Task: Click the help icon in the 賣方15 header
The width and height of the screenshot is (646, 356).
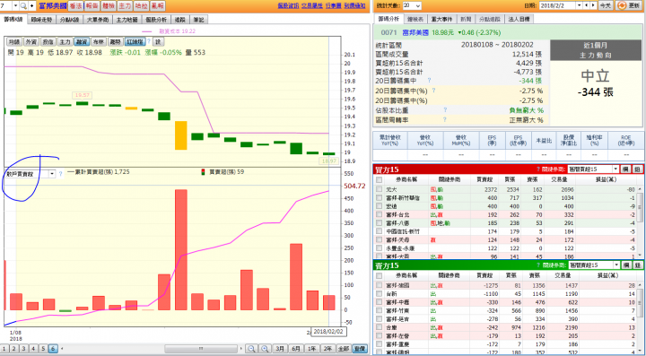Action: [x=538, y=265]
